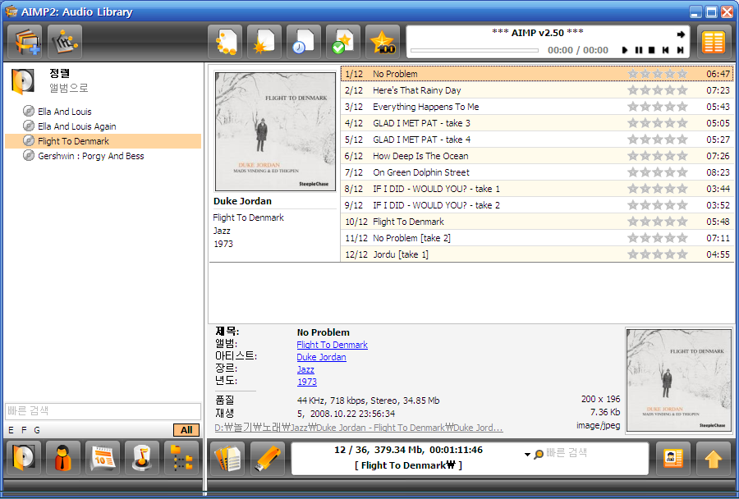Click the USB flash drive icon
Screen dimensions: 739x499
tap(268, 457)
